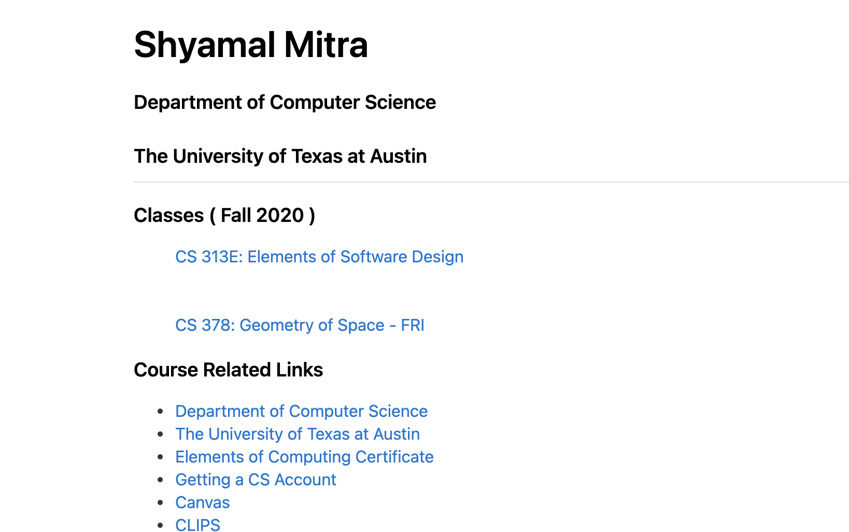The height and width of the screenshot is (532, 849).
Task: Open Canvas from Course Related Links
Action: [202, 502]
